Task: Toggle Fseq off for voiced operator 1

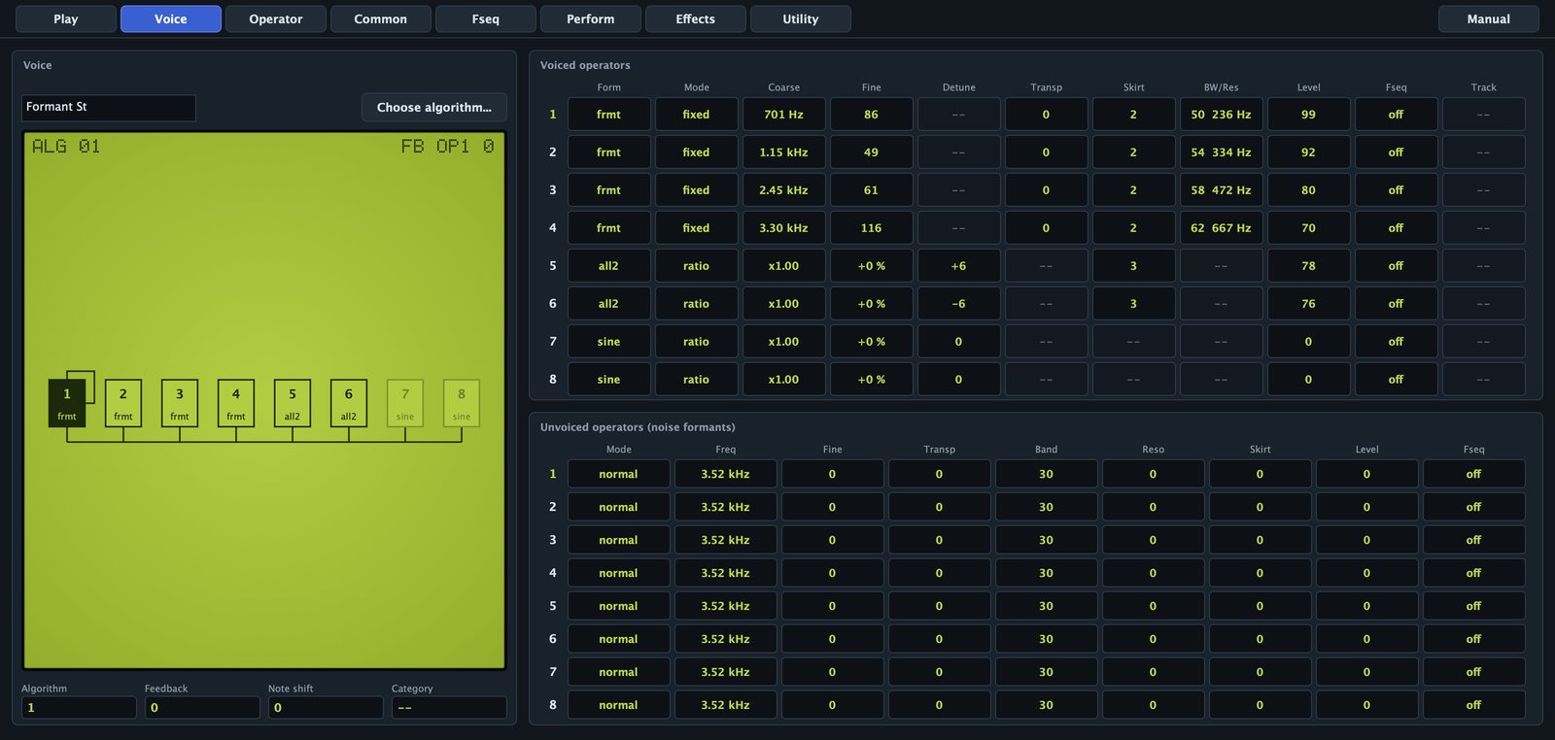Action: click(x=1396, y=115)
